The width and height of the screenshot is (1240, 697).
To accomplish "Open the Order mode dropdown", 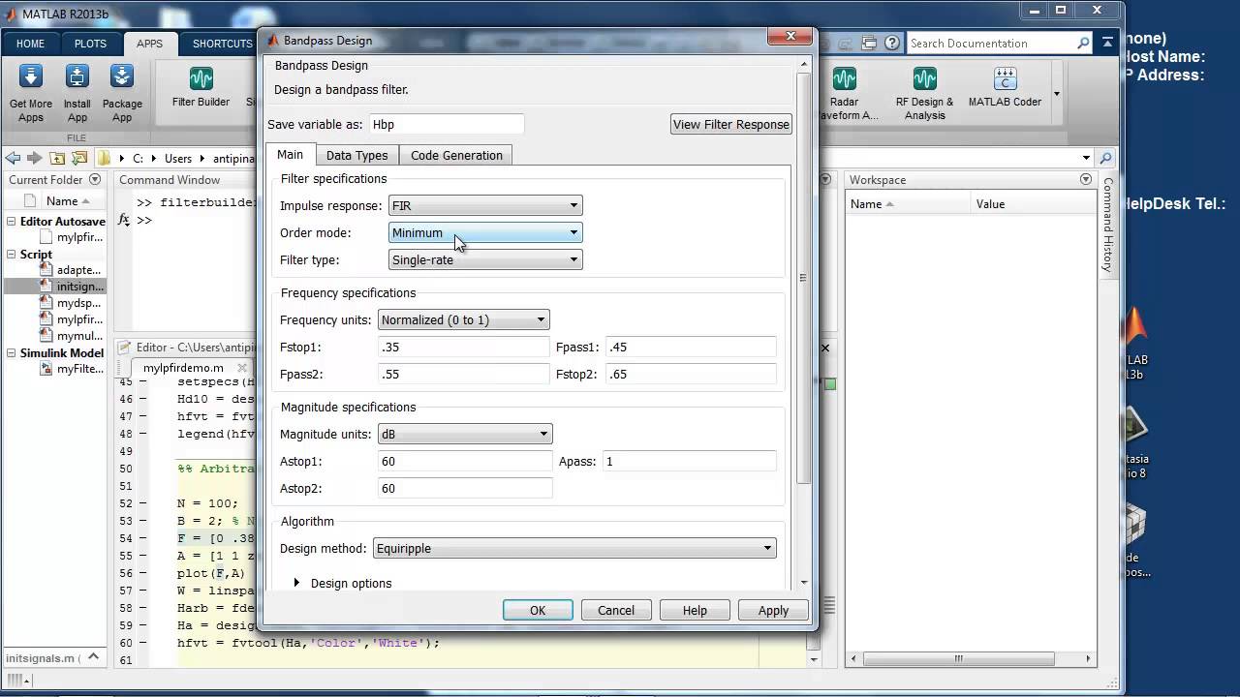I will 485,232.
